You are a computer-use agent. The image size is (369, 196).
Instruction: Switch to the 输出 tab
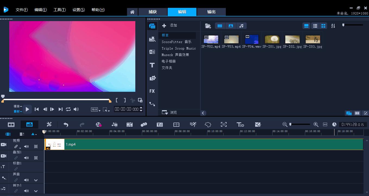[211, 12]
